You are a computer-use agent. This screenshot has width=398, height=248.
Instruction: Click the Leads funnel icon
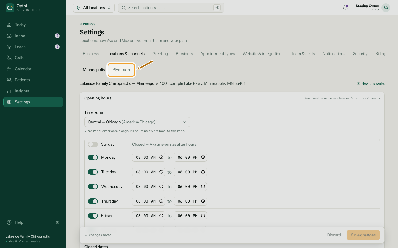pos(9,47)
